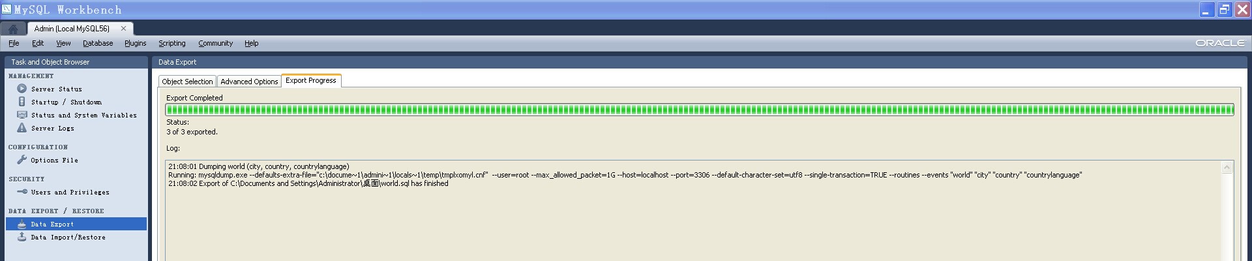The width and height of the screenshot is (1252, 261).
Task: Go to the Home tab icon
Action: 13,29
